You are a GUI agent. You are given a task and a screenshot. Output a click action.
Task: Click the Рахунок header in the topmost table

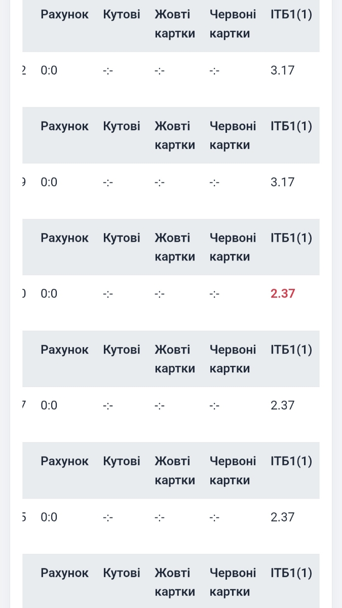coord(64,14)
